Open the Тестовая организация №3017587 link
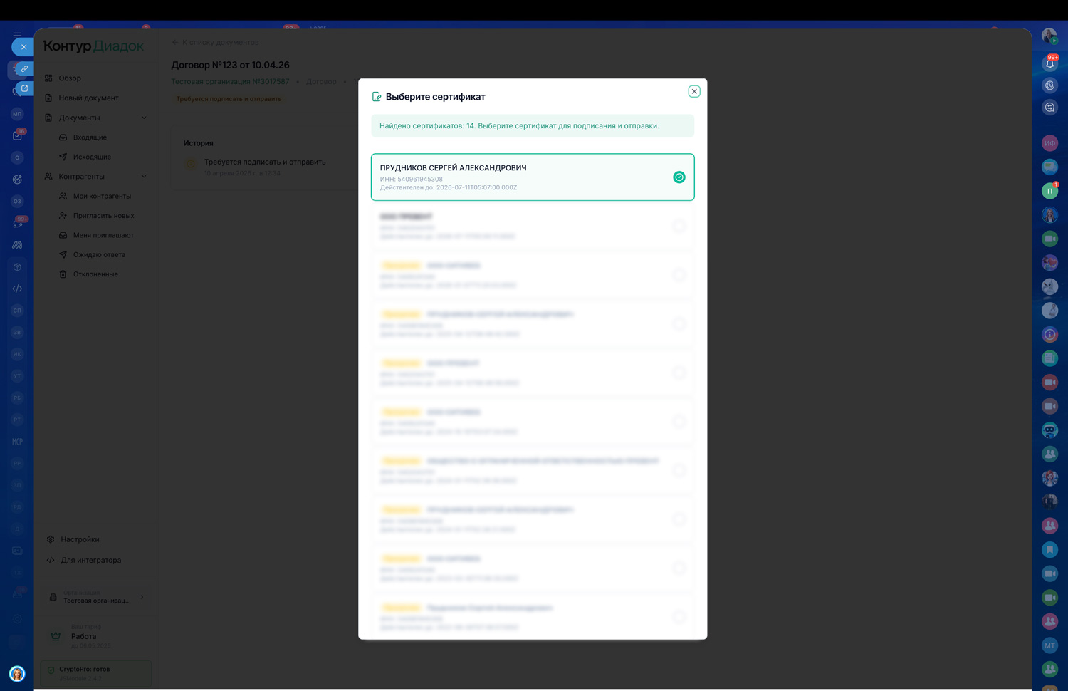Image resolution: width=1068 pixels, height=691 pixels. 230,82
